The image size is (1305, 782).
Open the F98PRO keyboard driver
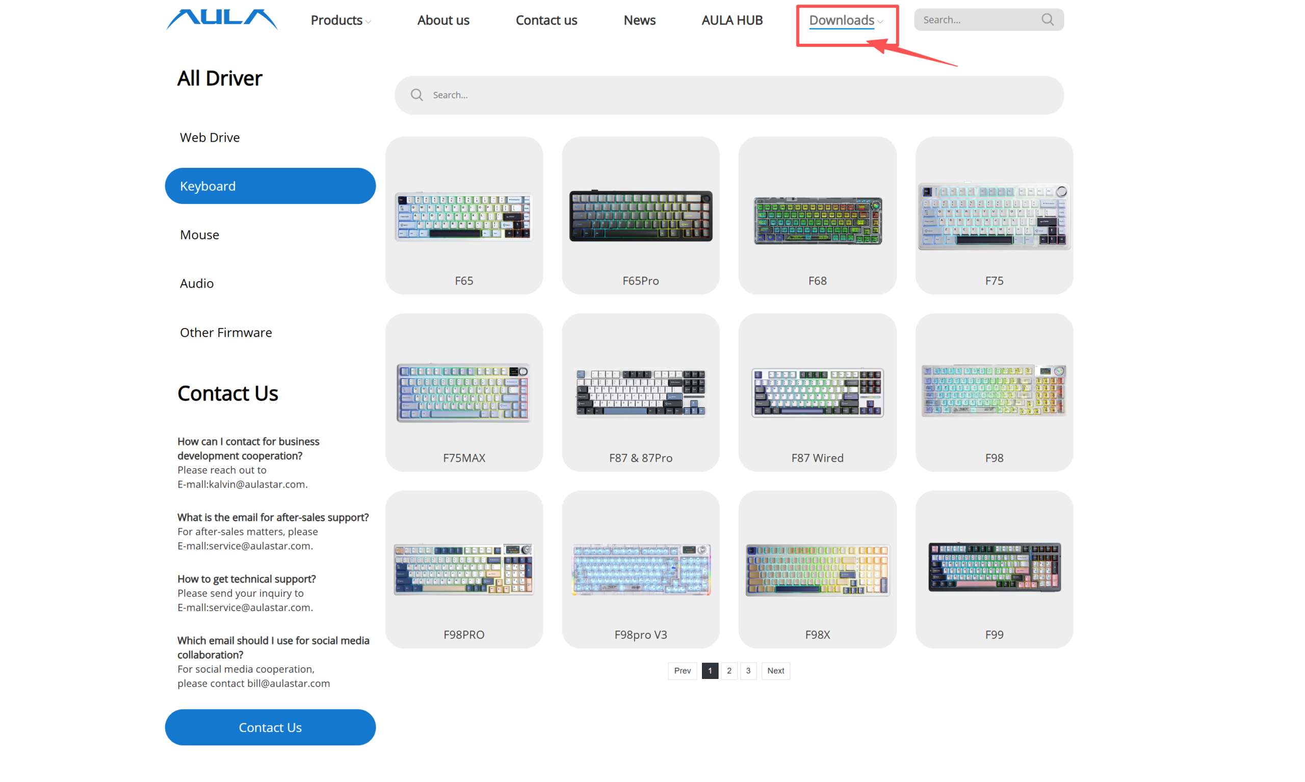(x=464, y=569)
